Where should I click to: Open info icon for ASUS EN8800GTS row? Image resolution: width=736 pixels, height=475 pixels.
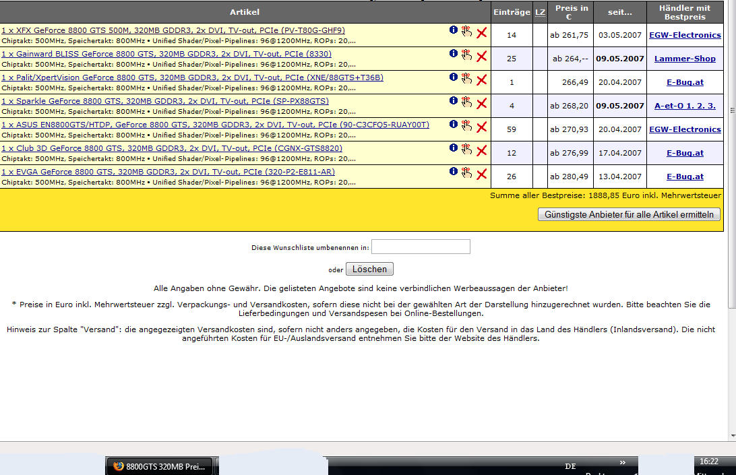454,124
